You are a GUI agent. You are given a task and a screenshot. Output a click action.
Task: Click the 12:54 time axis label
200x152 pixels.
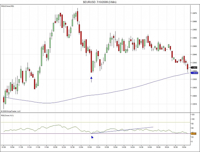pos(81,147)
